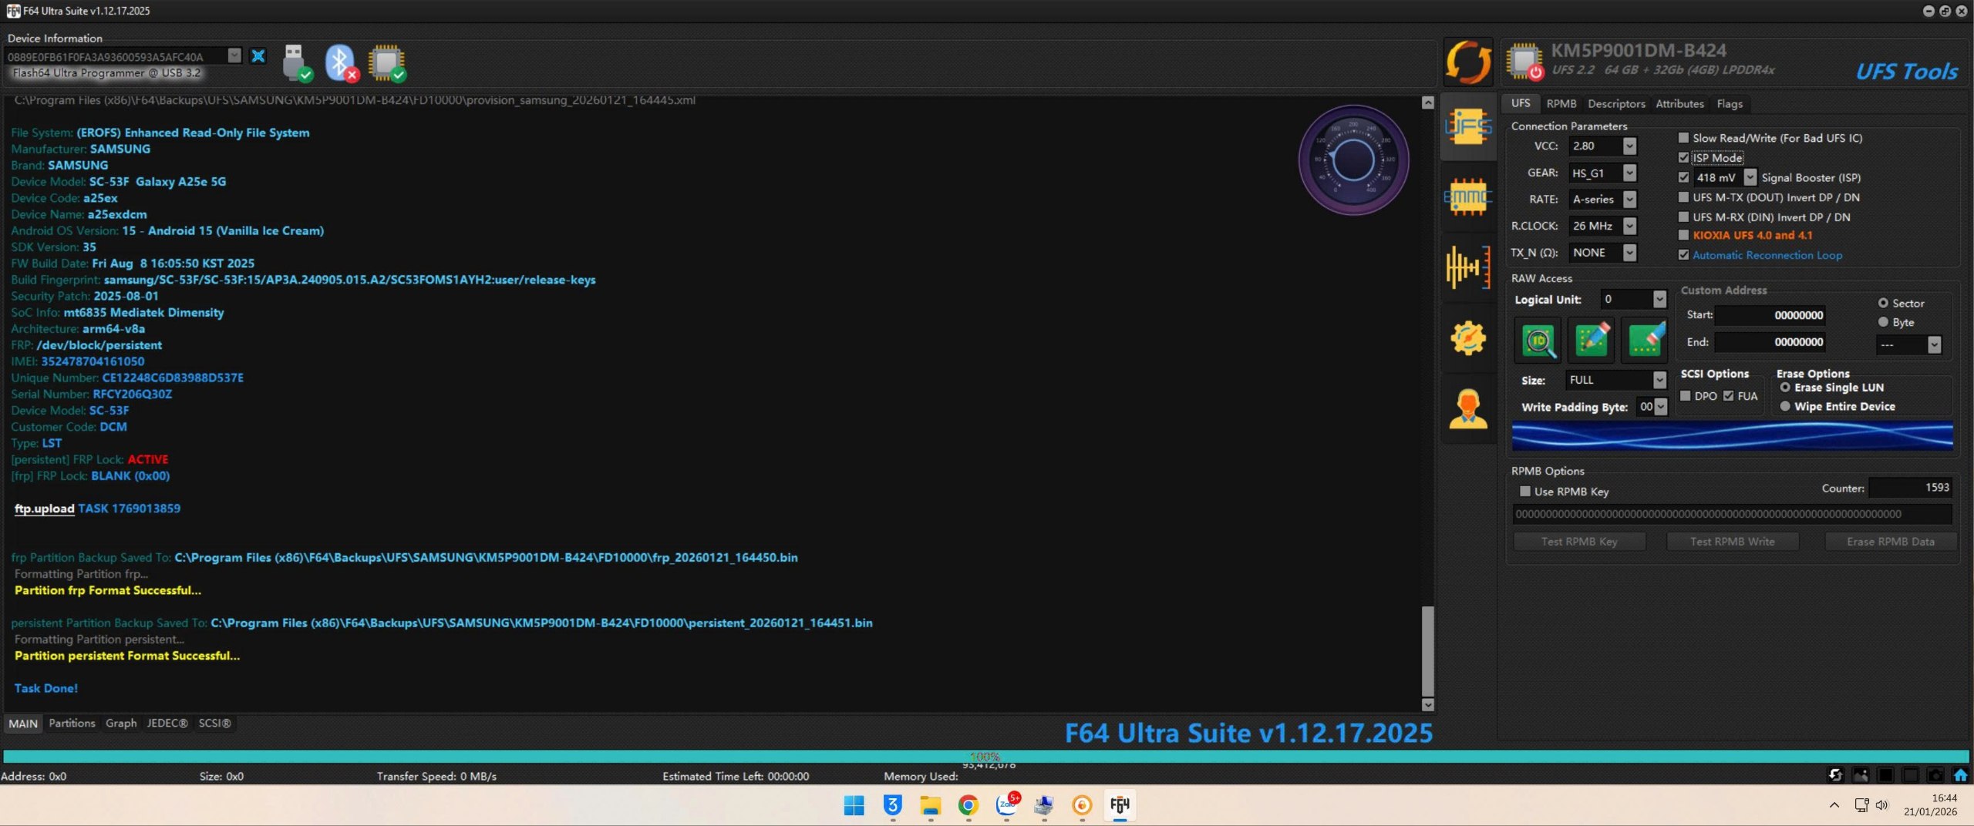The width and height of the screenshot is (1974, 826).
Task: Toggle ISP Mode checkbox
Action: tap(1683, 157)
